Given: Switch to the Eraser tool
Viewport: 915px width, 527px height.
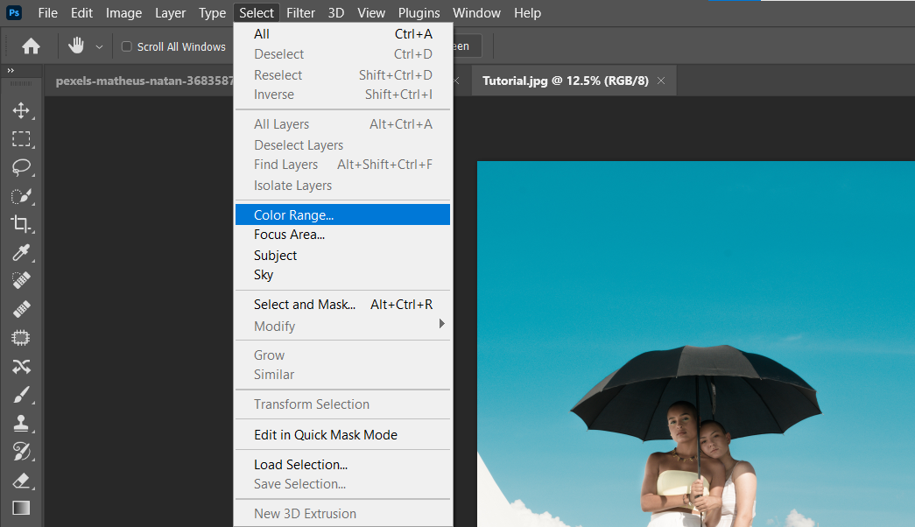Looking at the screenshot, I should (21, 480).
